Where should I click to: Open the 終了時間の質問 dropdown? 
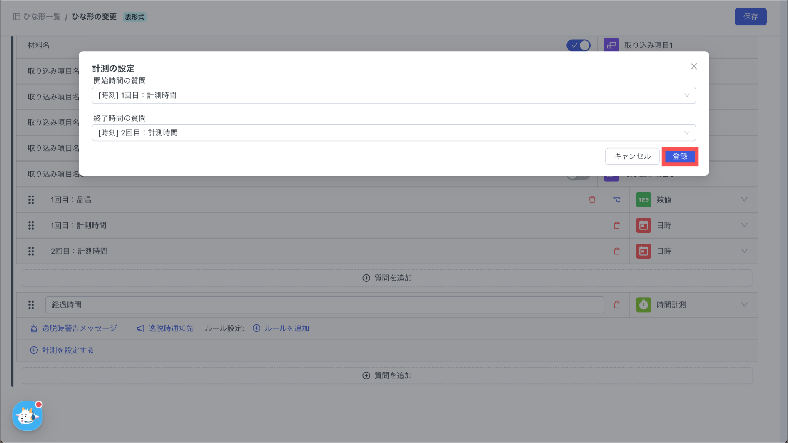pyautogui.click(x=393, y=133)
